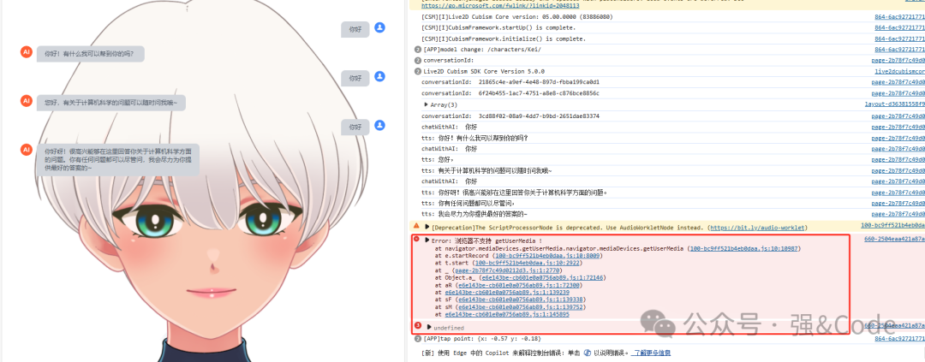
Task: Click chat bubble '你好！有什么我可以帮到你的吗？'
Action: tap(90, 54)
